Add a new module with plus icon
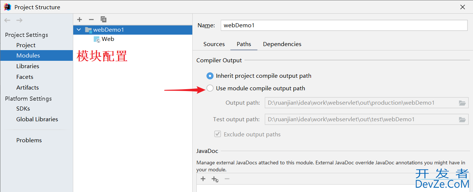473x192 pixels. coord(80,19)
